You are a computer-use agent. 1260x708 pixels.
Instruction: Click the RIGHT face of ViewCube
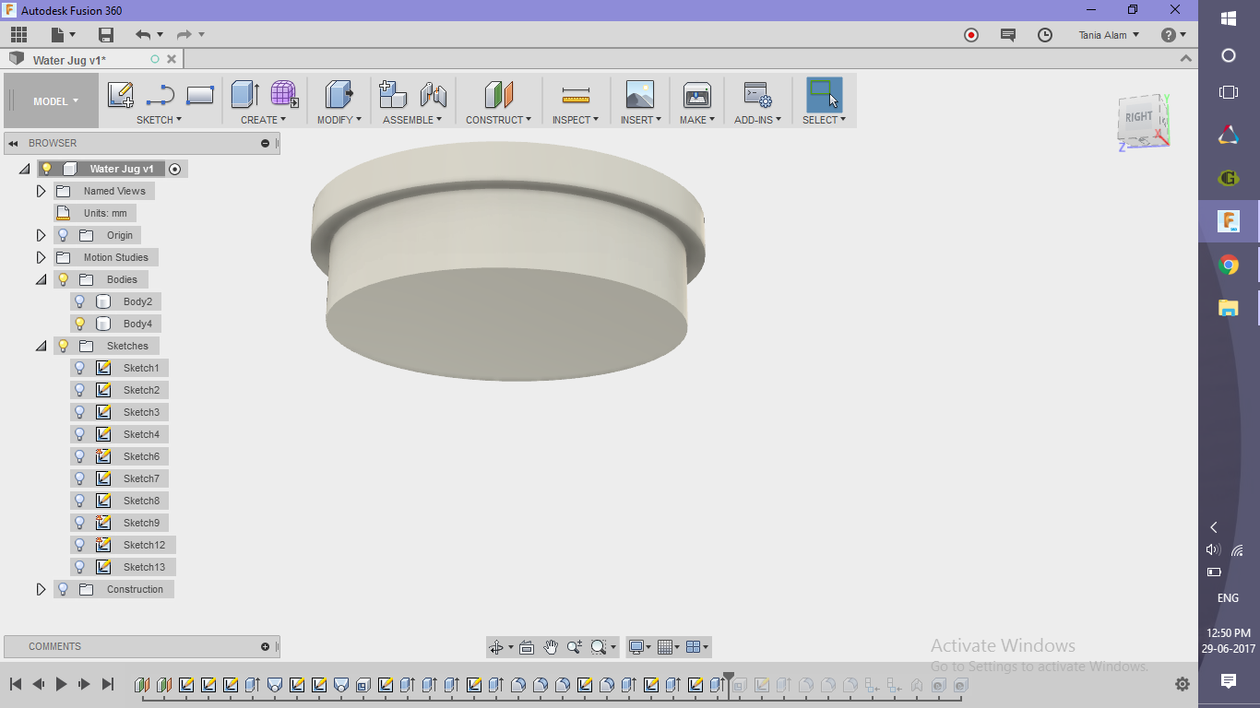point(1138,116)
